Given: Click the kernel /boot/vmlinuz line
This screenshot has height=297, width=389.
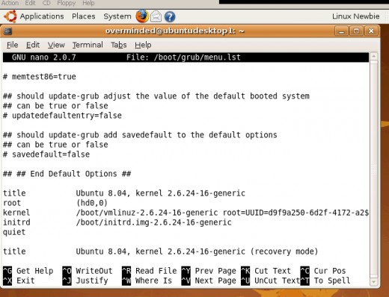Looking at the screenshot, I should [x=186, y=213].
